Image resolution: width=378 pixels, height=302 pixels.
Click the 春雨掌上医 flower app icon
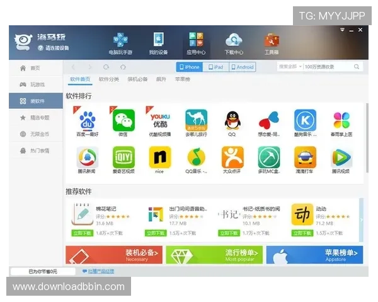point(341,120)
